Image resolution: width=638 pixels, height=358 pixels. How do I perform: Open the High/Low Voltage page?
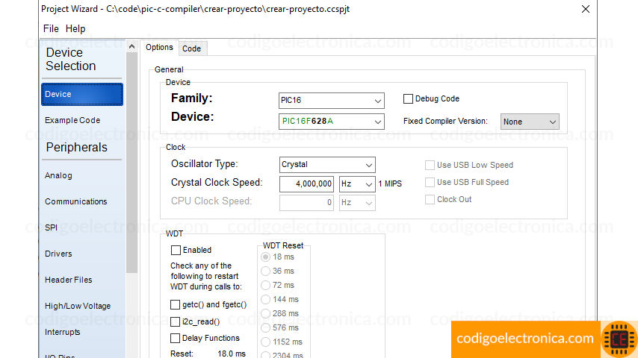78,306
